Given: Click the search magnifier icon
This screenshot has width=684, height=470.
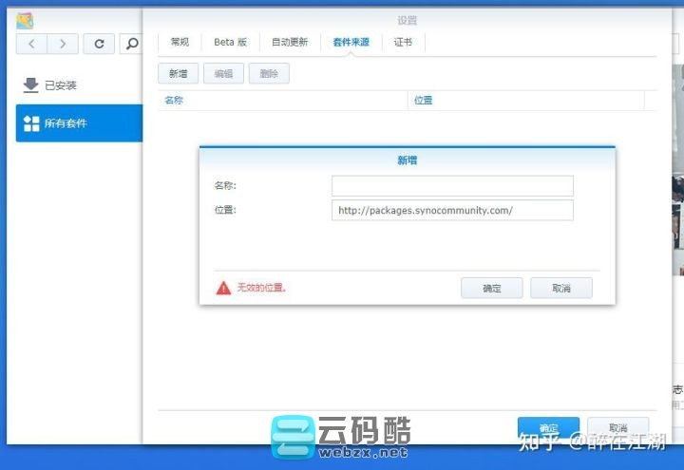Looking at the screenshot, I should 132,44.
